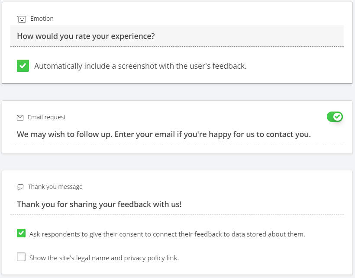
Task: Edit the 'How would you rate your experience?' field
Action: (x=177, y=36)
